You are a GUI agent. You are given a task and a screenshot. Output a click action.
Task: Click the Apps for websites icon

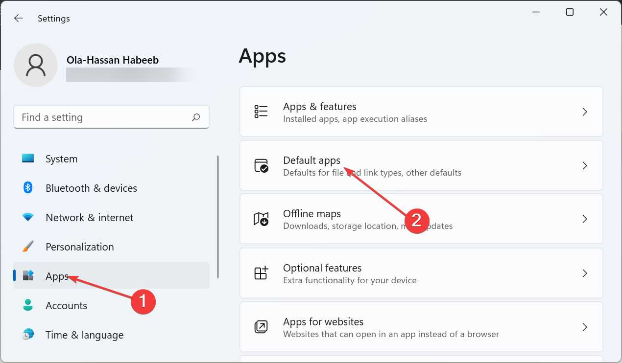[x=261, y=327]
